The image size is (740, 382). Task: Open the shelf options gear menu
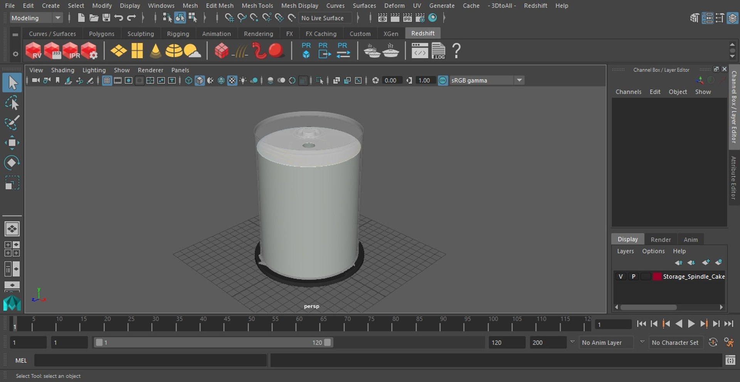pos(15,54)
